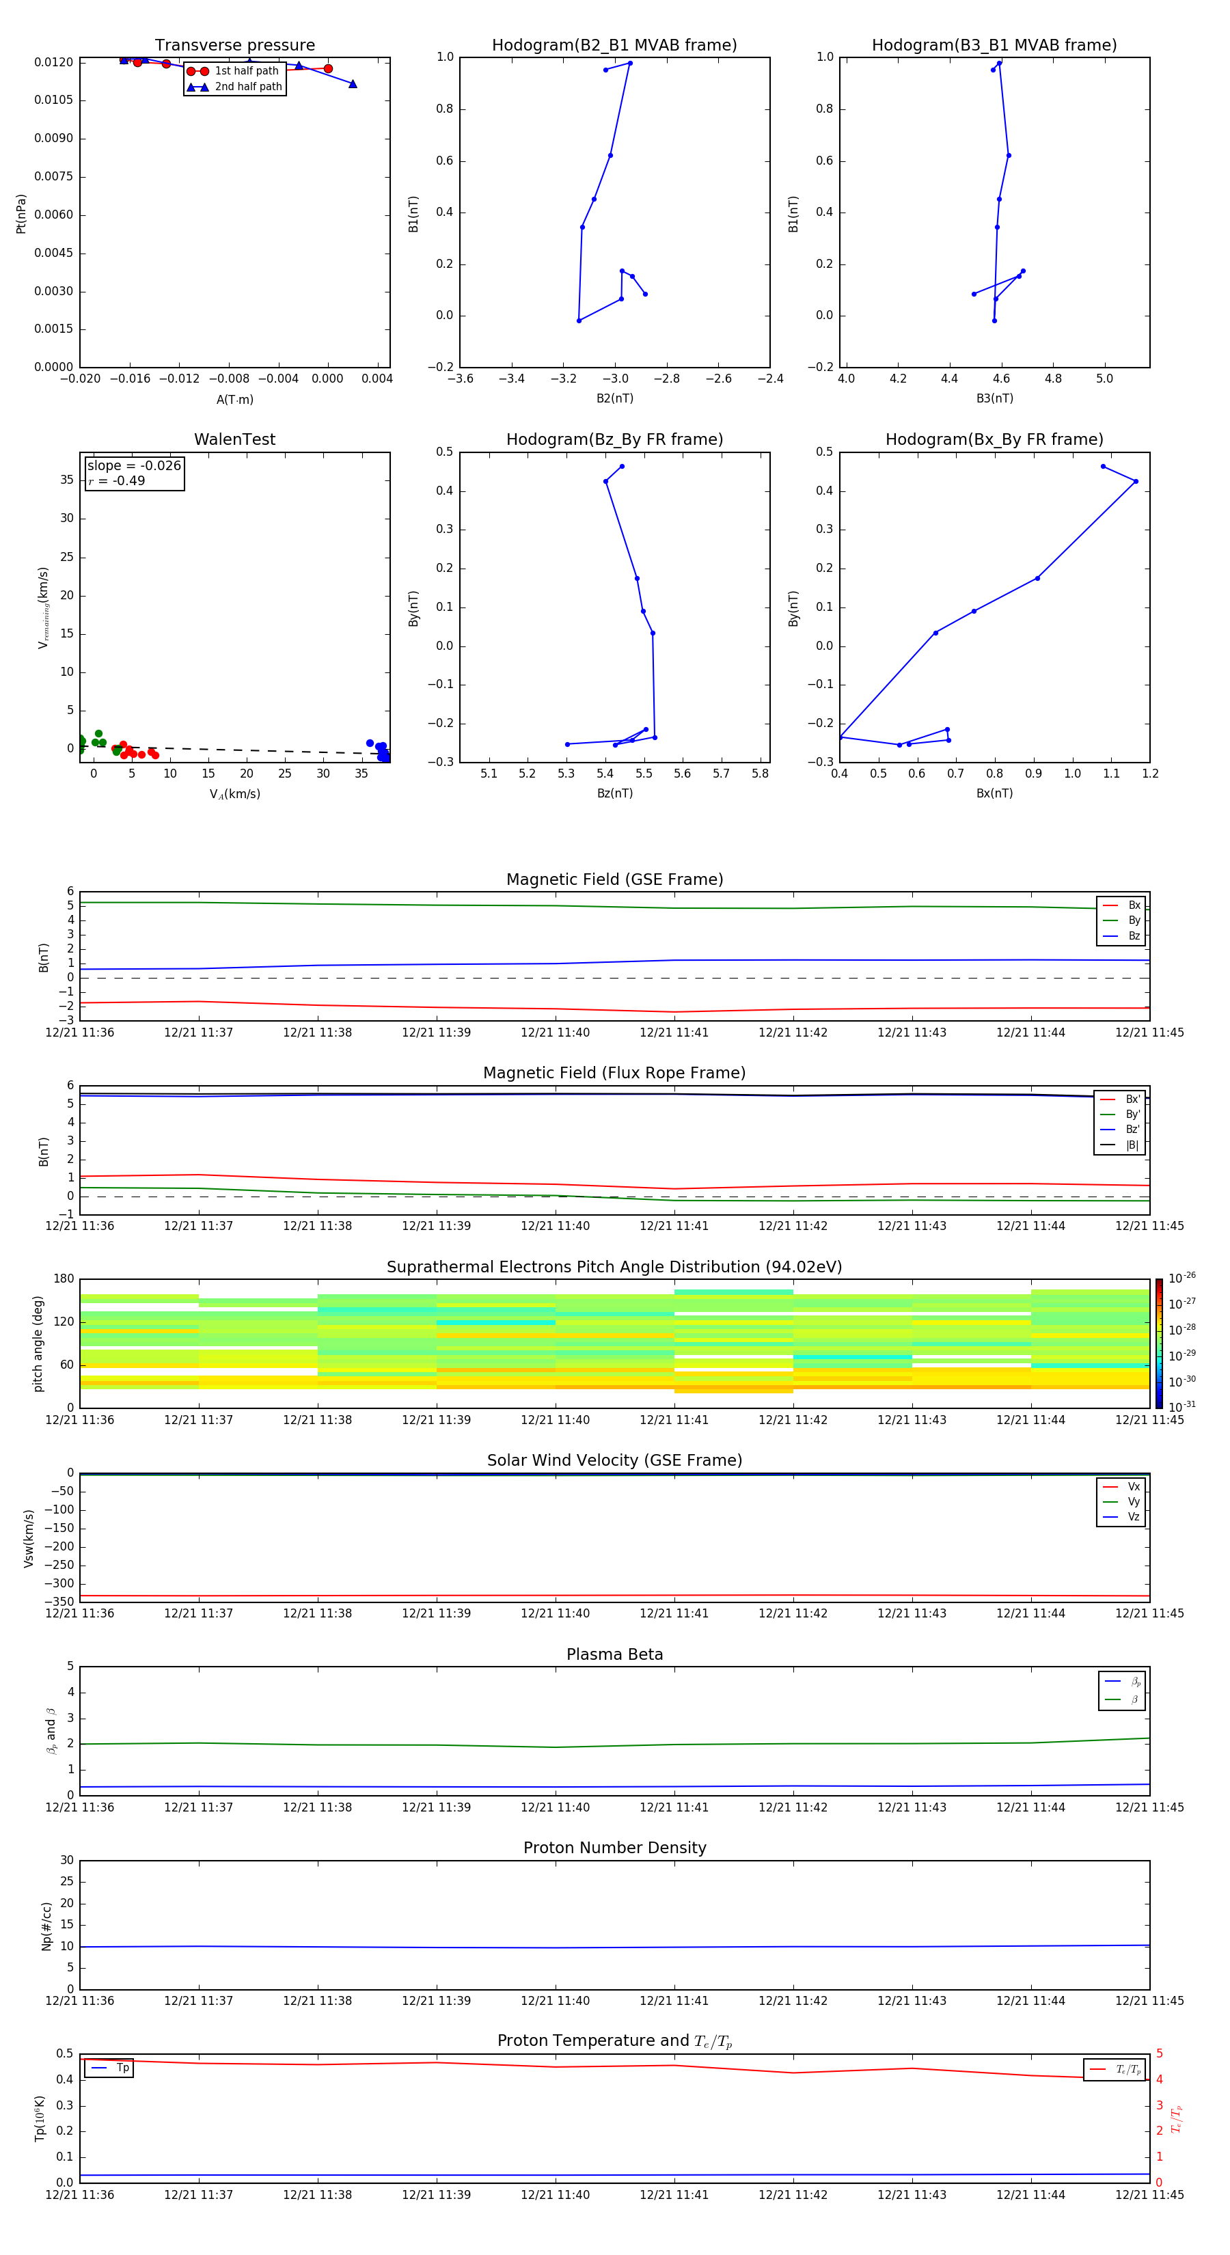1230x2255 pixels.
Task: Click the 'Hodogram(B2_B1 MVAB frame)' title
Action: 614,46
